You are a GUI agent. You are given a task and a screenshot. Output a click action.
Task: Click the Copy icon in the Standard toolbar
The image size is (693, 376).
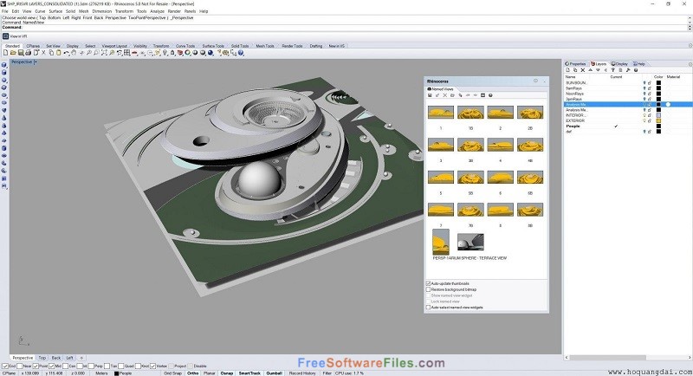(51, 53)
